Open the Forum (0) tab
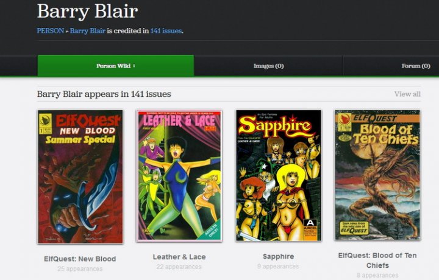Screen dimensions: 439x280 point(416,66)
